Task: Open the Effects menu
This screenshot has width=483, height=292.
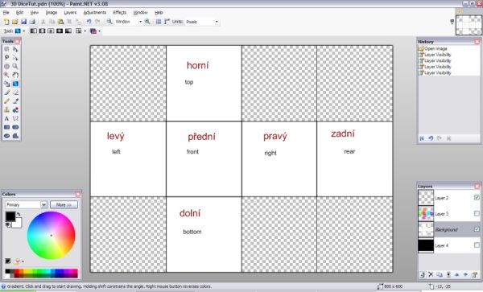Action: coord(119,13)
